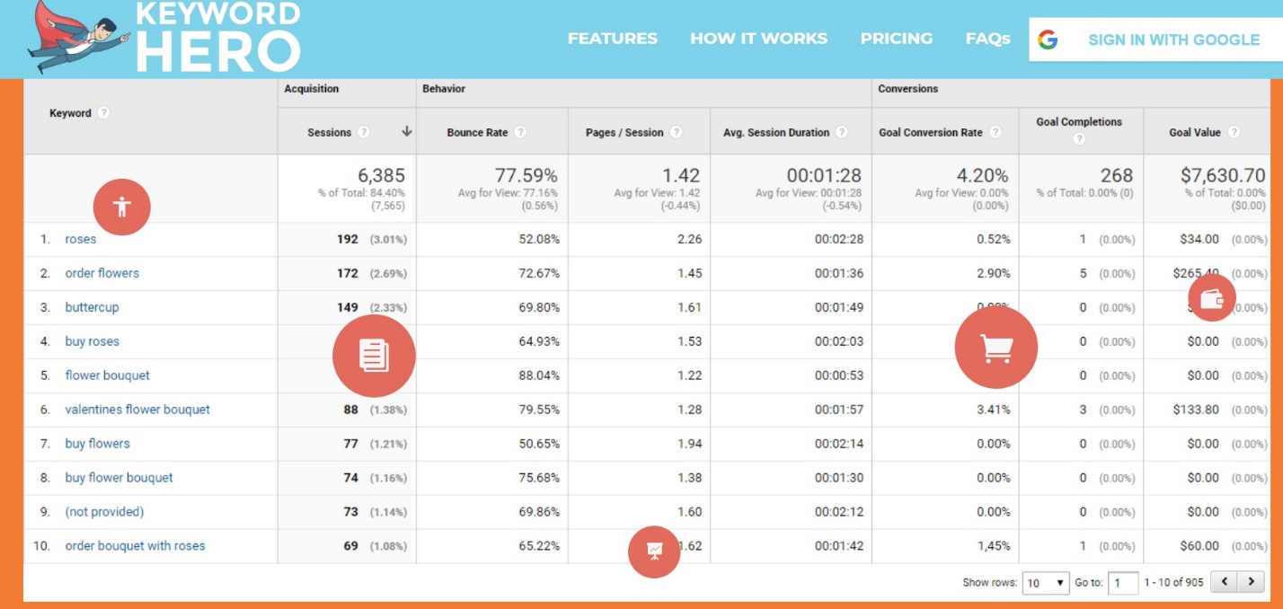Click the Behavior group header
The height and width of the screenshot is (609, 1283).
tap(444, 89)
